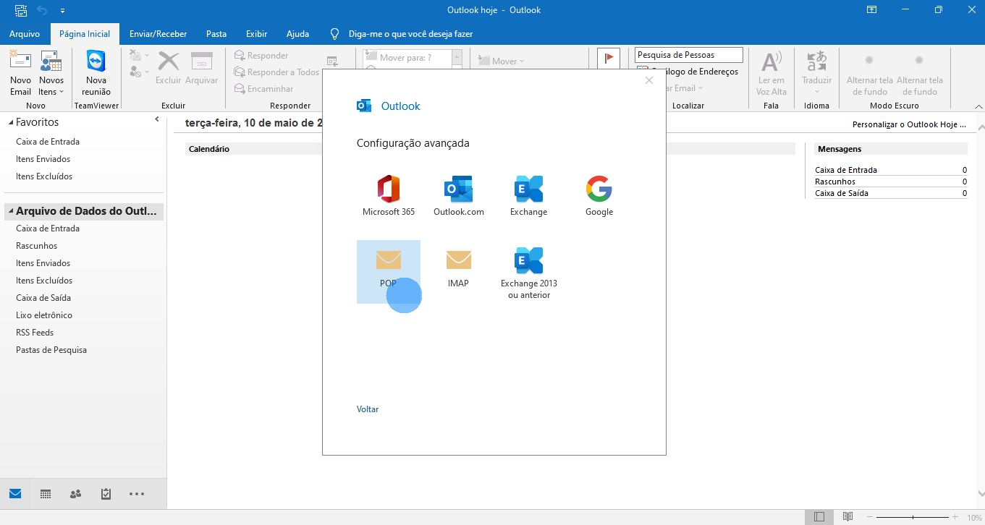Collapse the folder pane
This screenshot has height=525, width=985.
point(157,119)
